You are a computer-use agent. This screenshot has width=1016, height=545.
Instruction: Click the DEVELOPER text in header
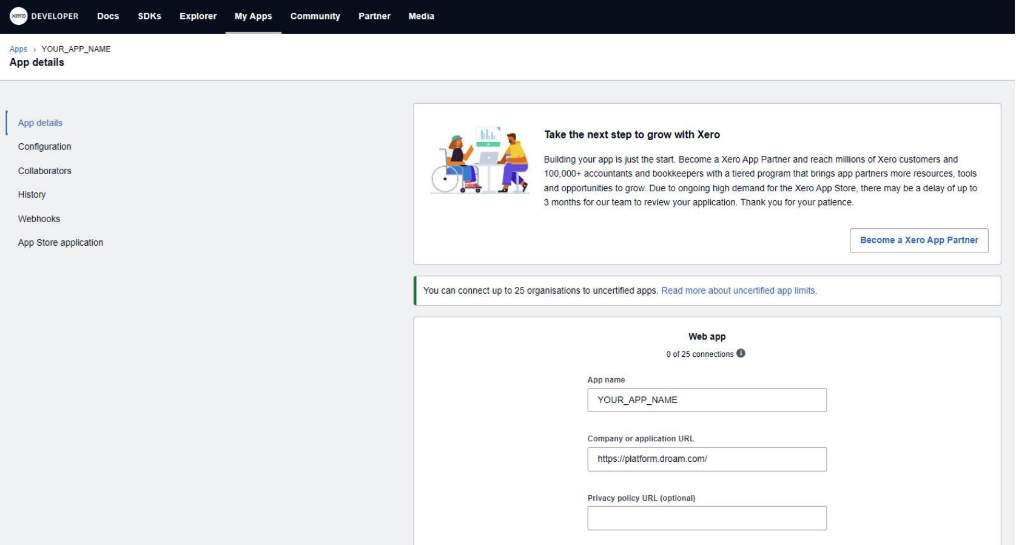[55, 16]
